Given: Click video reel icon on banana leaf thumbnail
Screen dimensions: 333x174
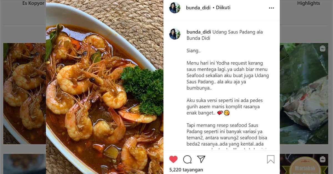Looking at the screenshot, I should [322, 49].
